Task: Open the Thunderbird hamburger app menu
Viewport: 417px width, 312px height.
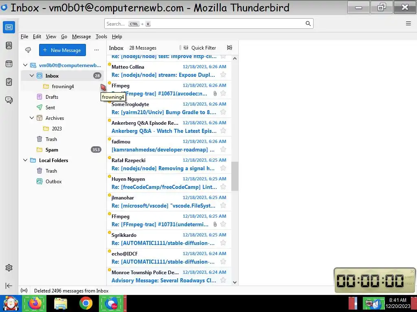Action: pos(408,23)
